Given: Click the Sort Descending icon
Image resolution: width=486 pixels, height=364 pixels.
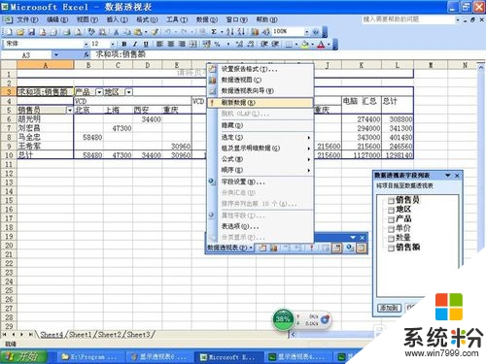Looking at the screenshot, I should click(x=241, y=32).
